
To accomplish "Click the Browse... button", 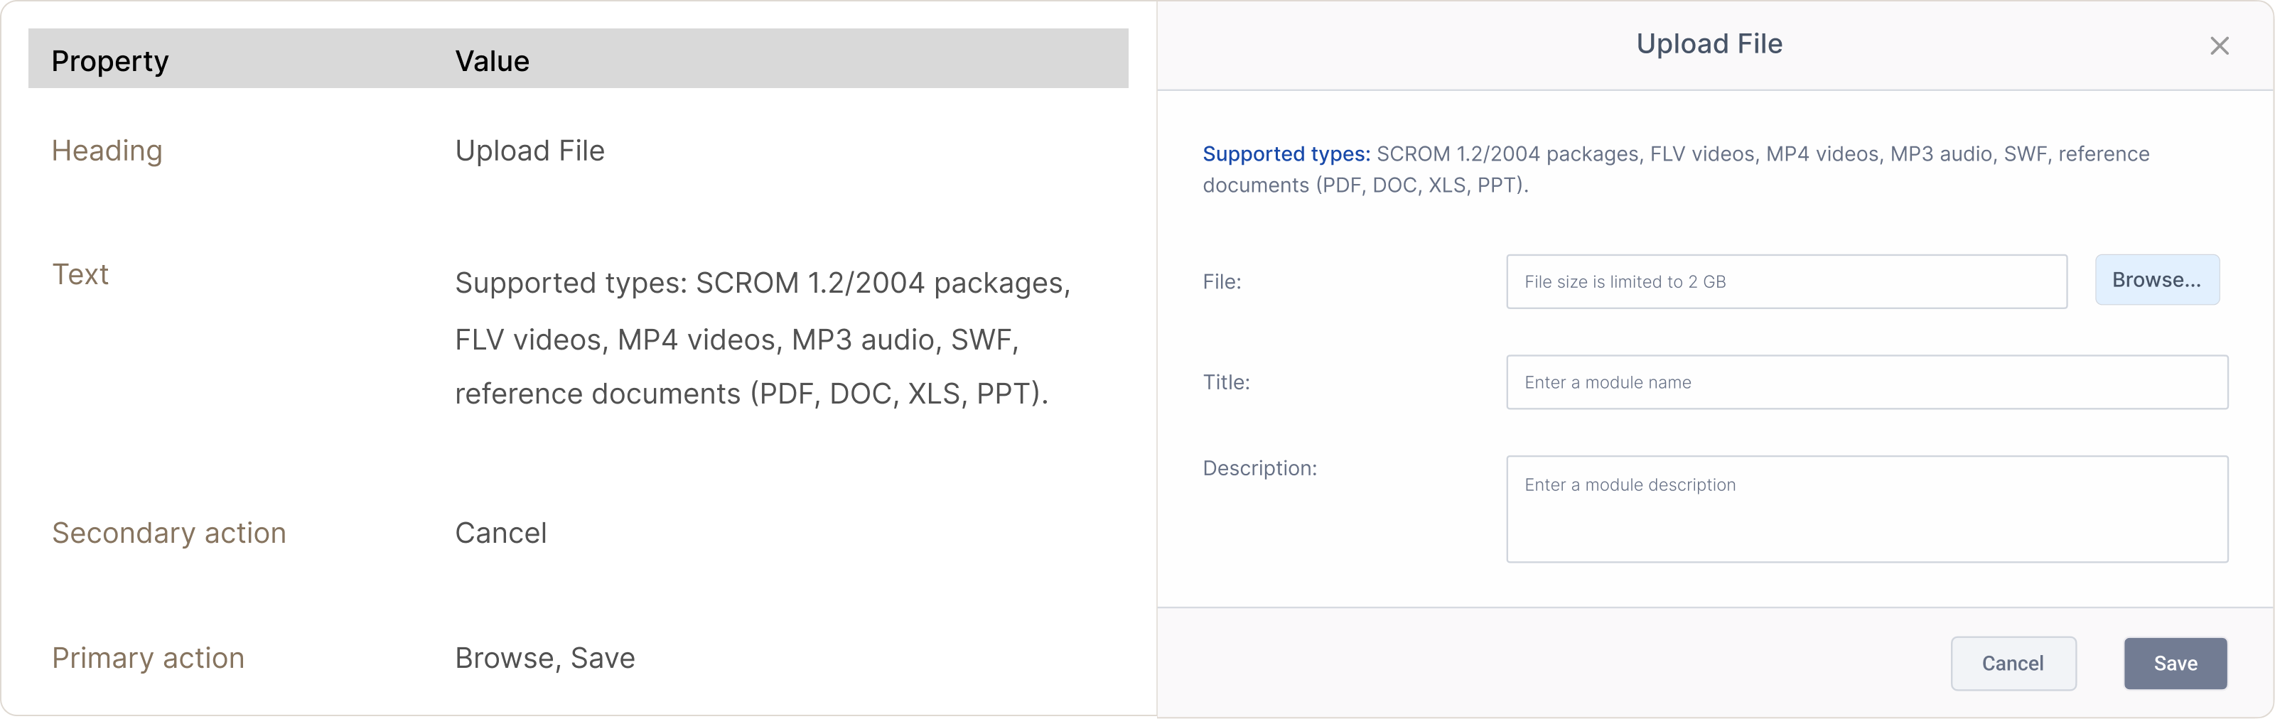I will pos(2156,280).
